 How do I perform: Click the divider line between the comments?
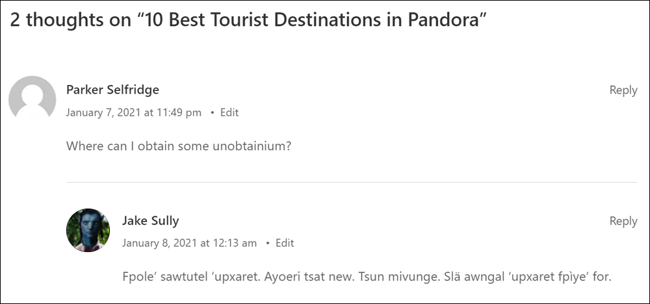pyautogui.click(x=352, y=183)
